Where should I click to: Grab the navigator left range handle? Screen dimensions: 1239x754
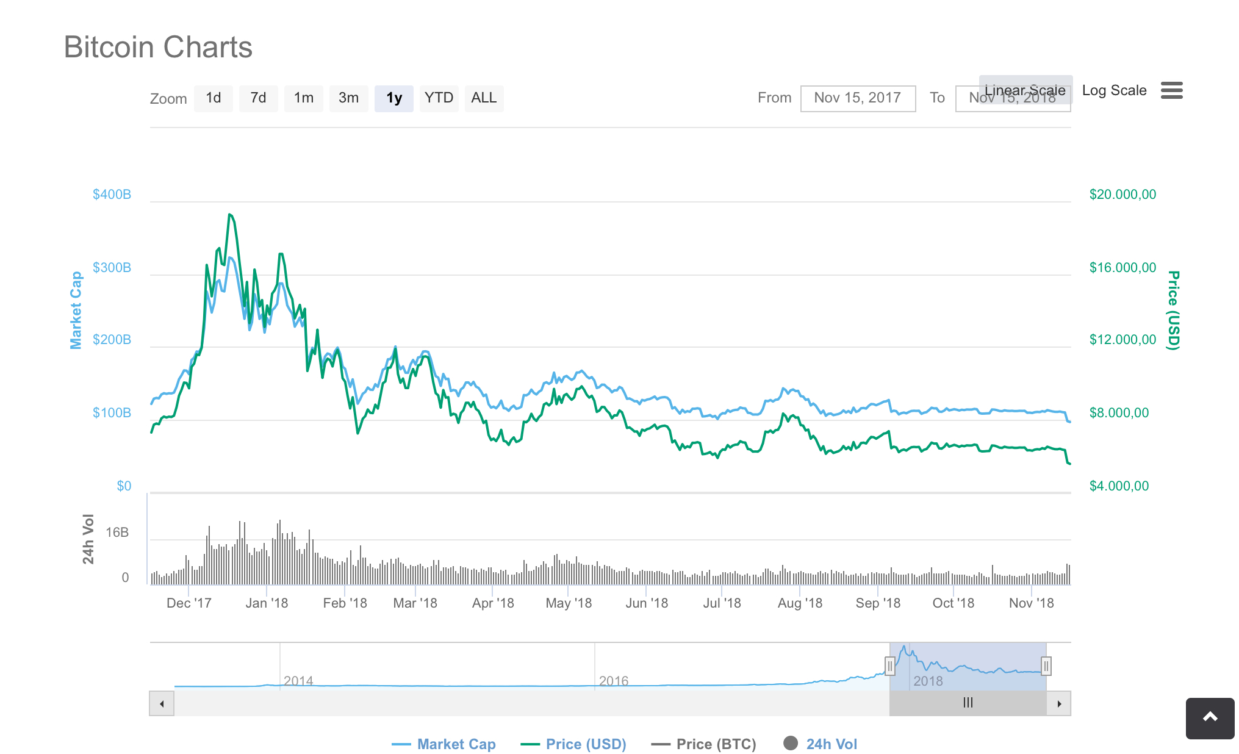tap(890, 666)
